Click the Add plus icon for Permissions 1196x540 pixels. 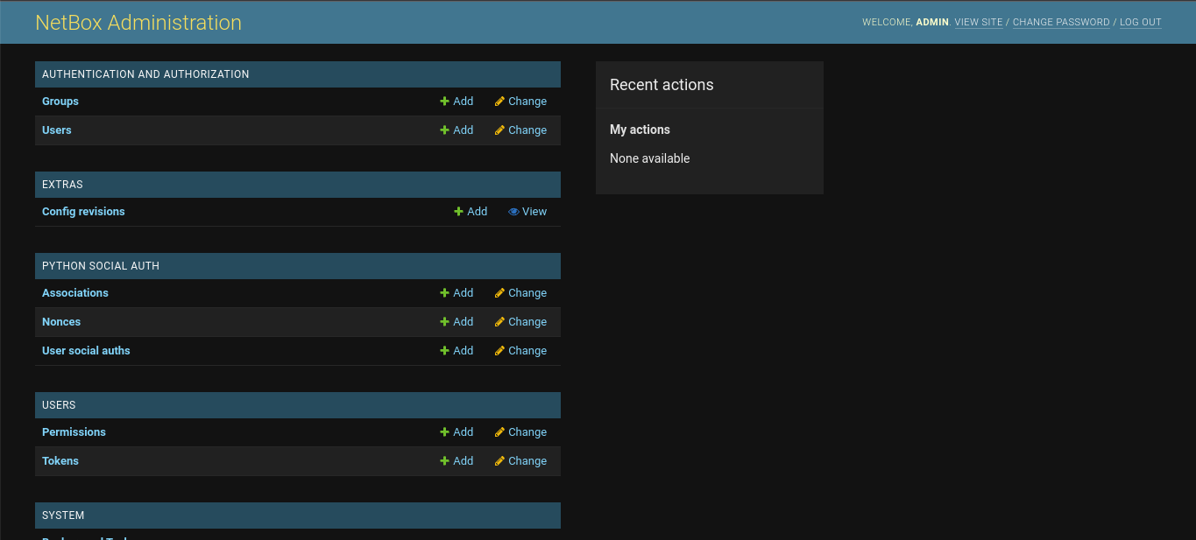(443, 431)
